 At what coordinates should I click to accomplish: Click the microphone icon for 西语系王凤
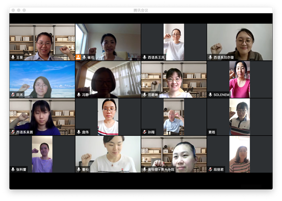click(x=144, y=57)
